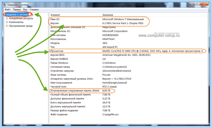The image size is (212, 128).
Task: Select the Процессор row
Action: (129, 51)
